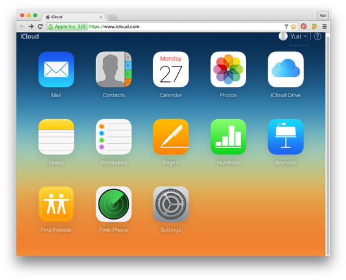This screenshot has height=280, width=346.
Task: Click the Keynote label text
Action: 285,163
